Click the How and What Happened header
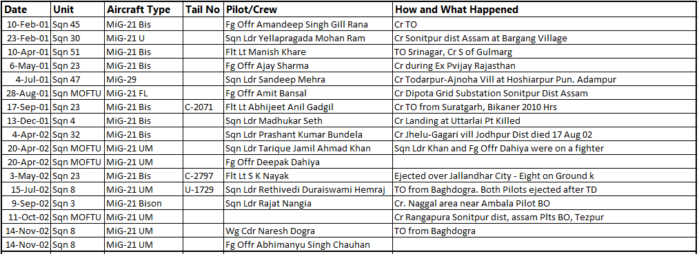This screenshot has width=699, height=254. click(x=545, y=10)
